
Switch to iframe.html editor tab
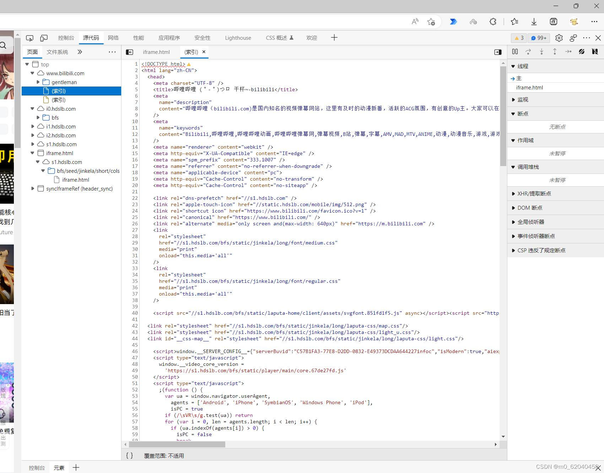[156, 52]
